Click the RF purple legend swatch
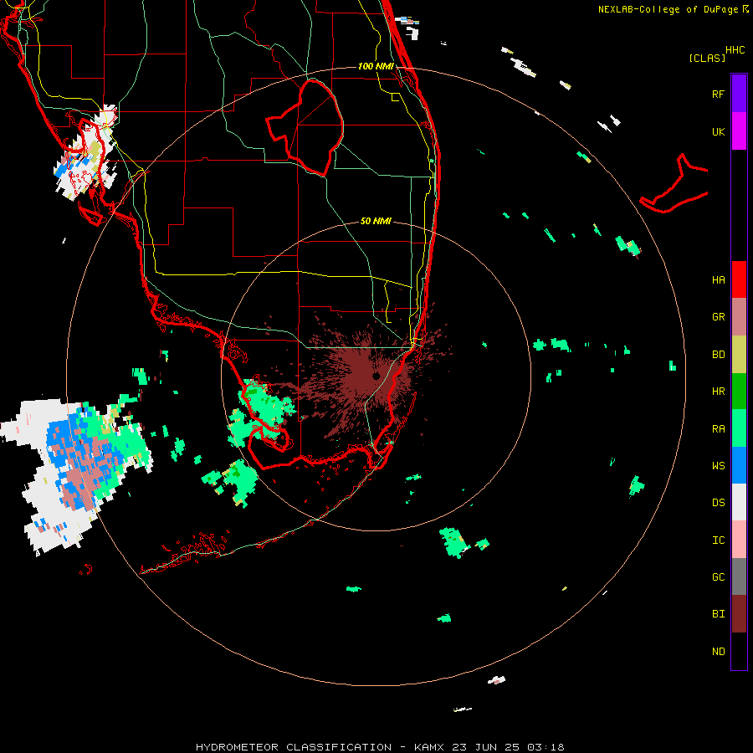Viewport: 753px width, 753px height. 739,94
